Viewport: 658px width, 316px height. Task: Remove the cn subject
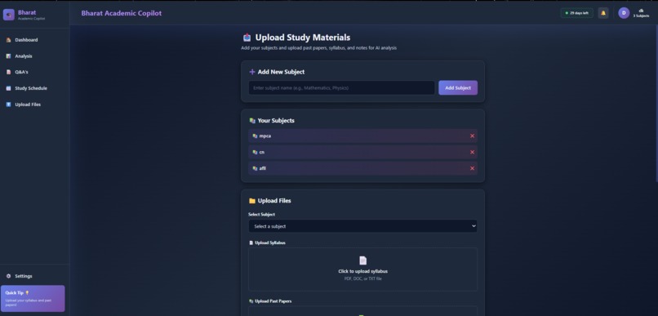(472, 152)
